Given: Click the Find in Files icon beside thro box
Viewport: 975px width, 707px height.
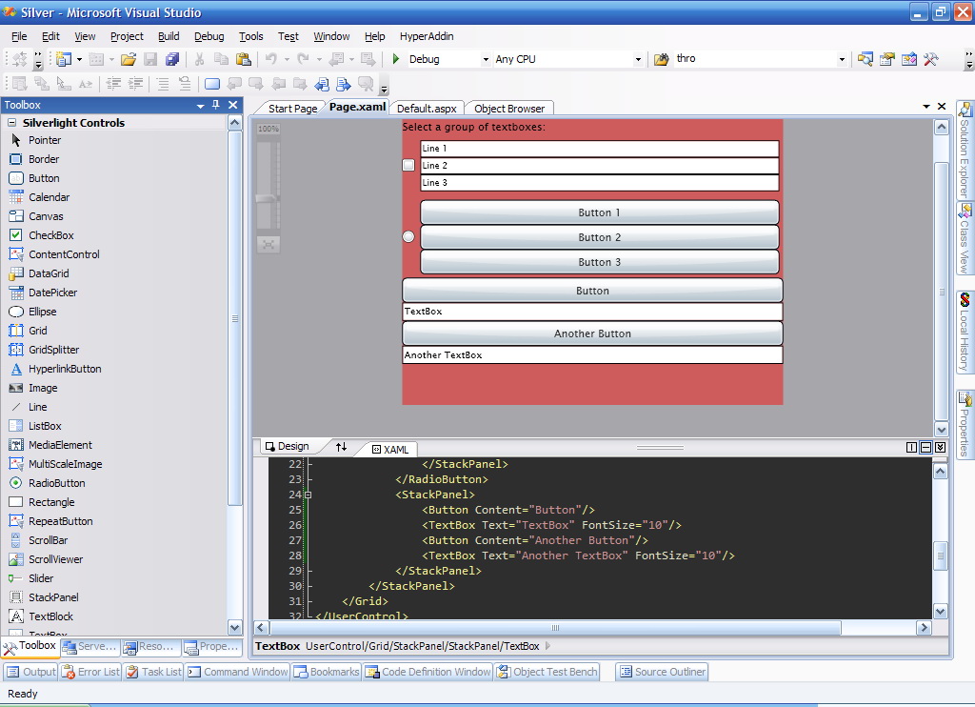Looking at the screenshot, I should pyautogui.click(x=662, y=59).
